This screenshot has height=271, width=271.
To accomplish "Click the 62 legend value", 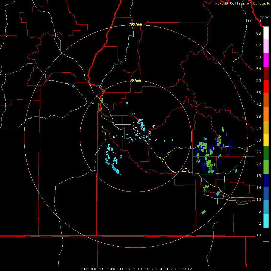I will coord(259,45).
